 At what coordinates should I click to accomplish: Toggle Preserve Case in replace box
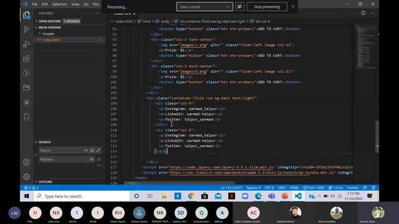click(x=92, y=159)
